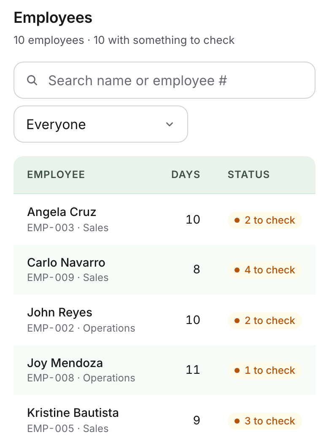Sort by the EMPLOYEE column header
Screen dimensions: 329x443
point(56,175)
